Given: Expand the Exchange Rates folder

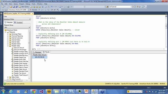Looking at the screenshot, I should pos(8,34).
